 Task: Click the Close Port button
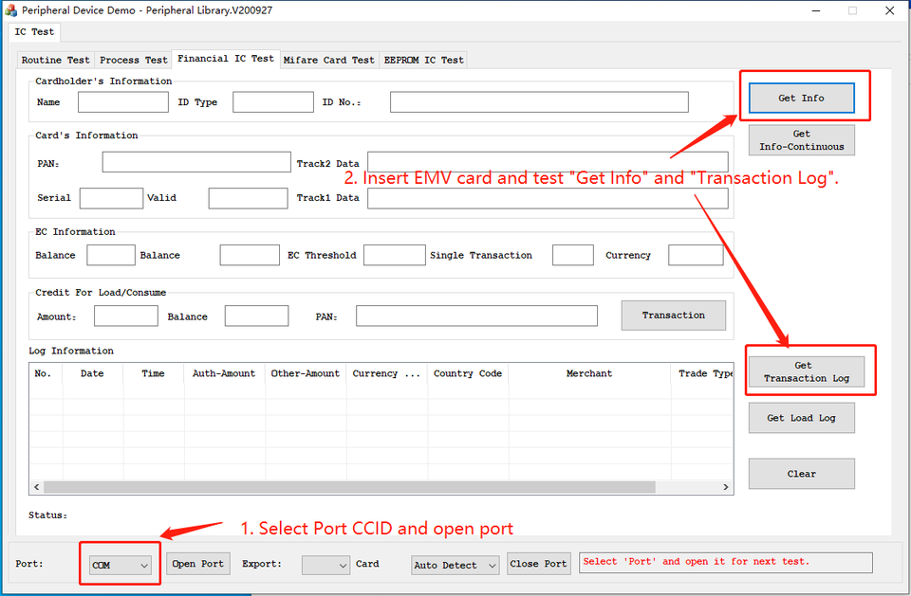(x=538, y=564)
